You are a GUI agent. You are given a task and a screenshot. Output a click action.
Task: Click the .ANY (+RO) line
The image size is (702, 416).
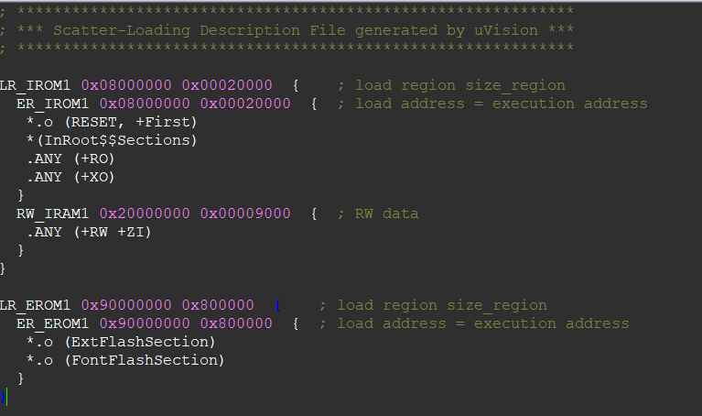pos(70,159)
